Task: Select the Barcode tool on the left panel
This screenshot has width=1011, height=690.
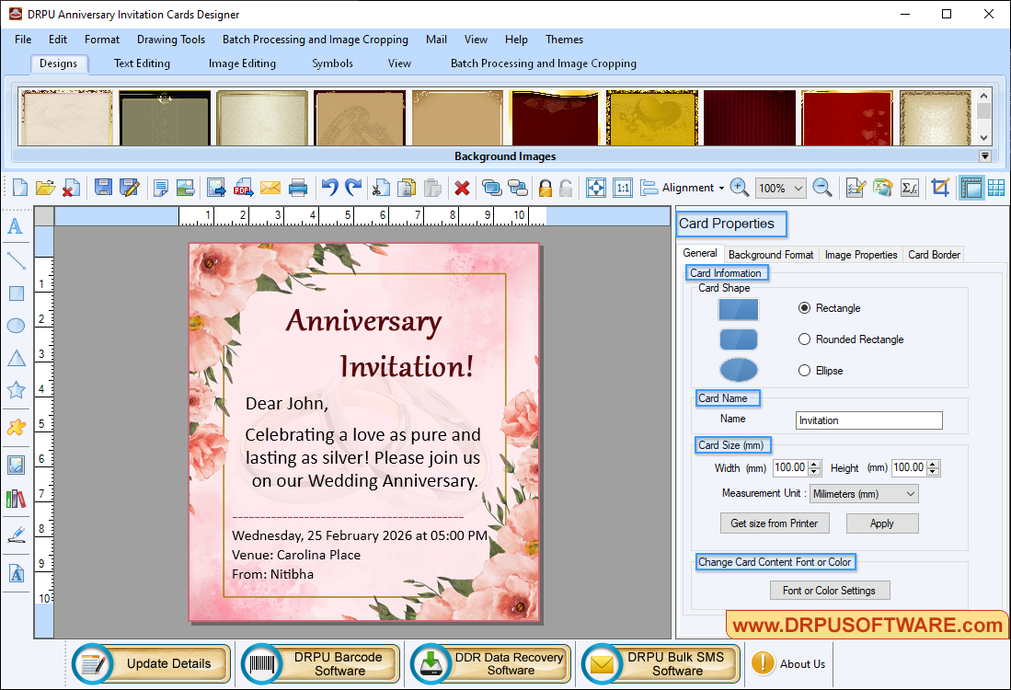Action: point(15,497)
